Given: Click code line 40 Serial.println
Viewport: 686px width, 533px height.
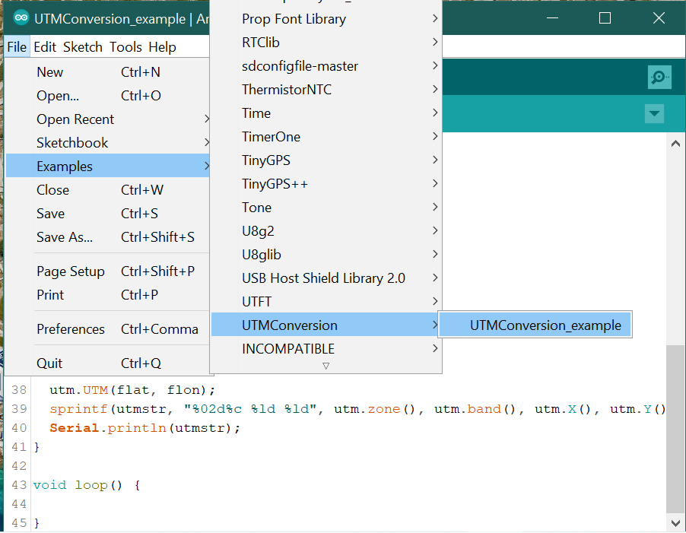Looking at the screenshot, I should pyautogui.click(x=145, y=428).
